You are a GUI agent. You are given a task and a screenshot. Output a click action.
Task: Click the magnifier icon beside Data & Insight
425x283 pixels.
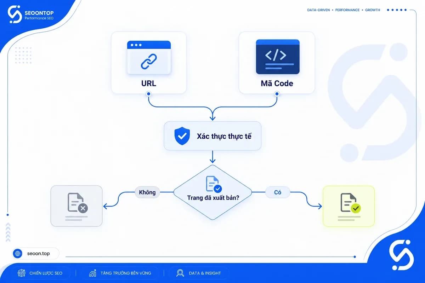pyautogui.click(x=180, y=273)
